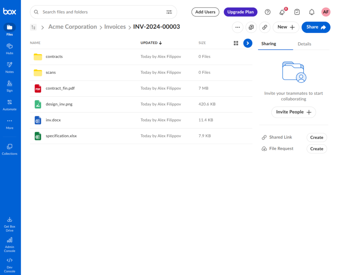Open More in the sidebar

(10, 124)
